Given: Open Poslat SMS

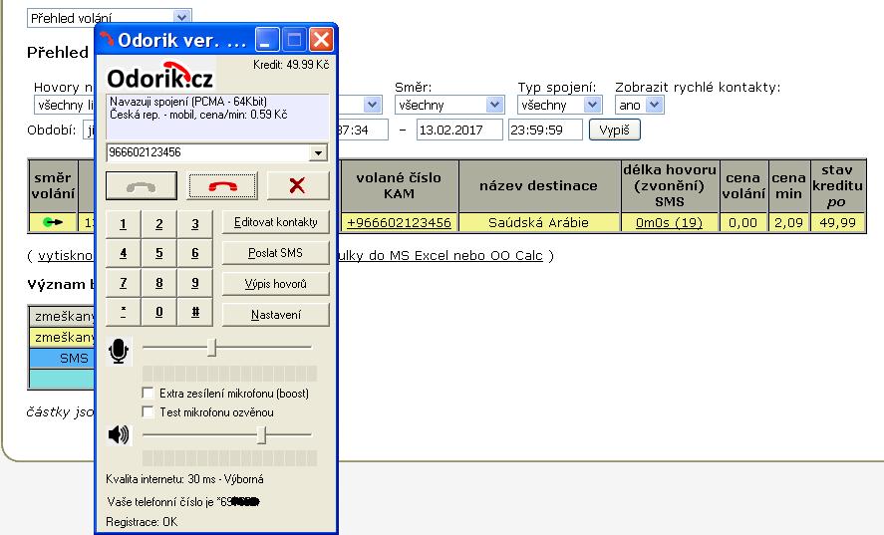Looking at the screenshot, I should pos(276,253).
